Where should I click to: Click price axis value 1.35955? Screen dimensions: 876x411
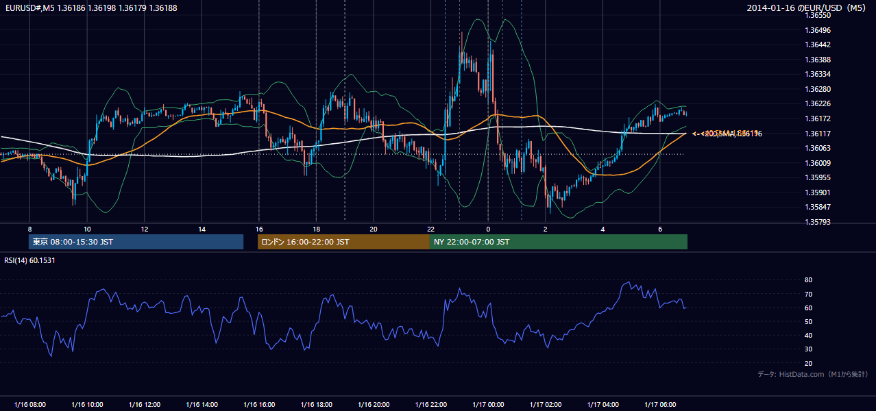[x=817, y=177]
